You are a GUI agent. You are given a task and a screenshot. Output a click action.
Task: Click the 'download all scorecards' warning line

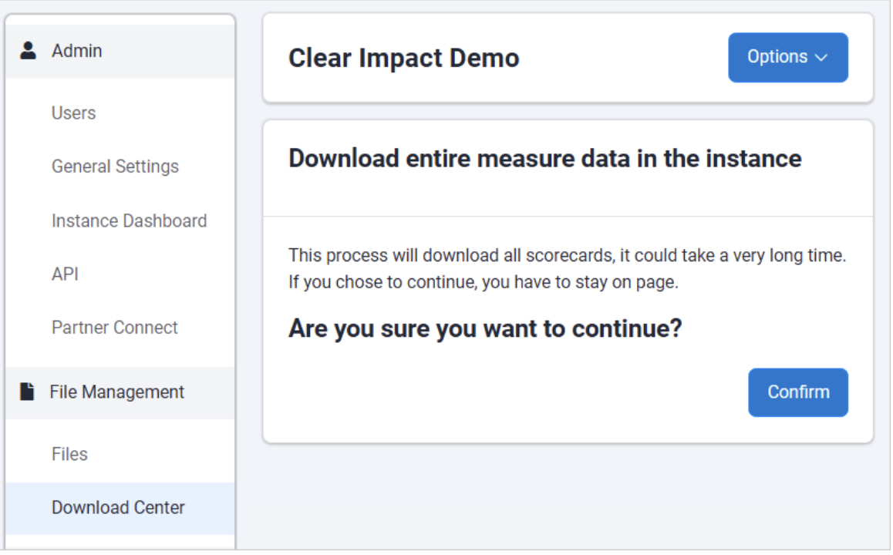pyautogui.click(x=567, y=256)
